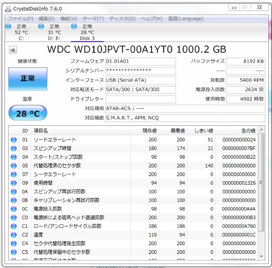272x268 pixels.
Task: Click status orb of attribute C4 row
Action: tap(14, 243)
